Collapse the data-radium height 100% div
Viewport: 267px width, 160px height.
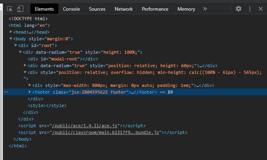tap(20, 52)
